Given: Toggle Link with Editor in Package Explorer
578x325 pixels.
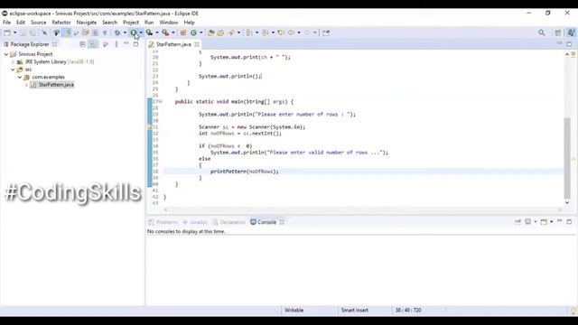Looking at the screenshot, I should click(93, 44).
